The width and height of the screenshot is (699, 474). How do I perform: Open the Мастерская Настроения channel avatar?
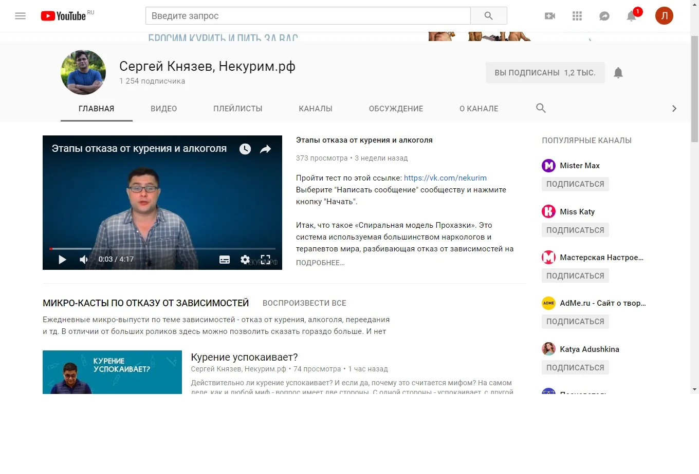tap(549, 257)
